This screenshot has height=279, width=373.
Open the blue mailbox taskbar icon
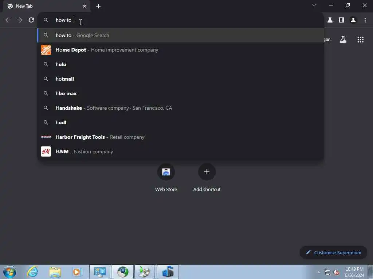168,272
